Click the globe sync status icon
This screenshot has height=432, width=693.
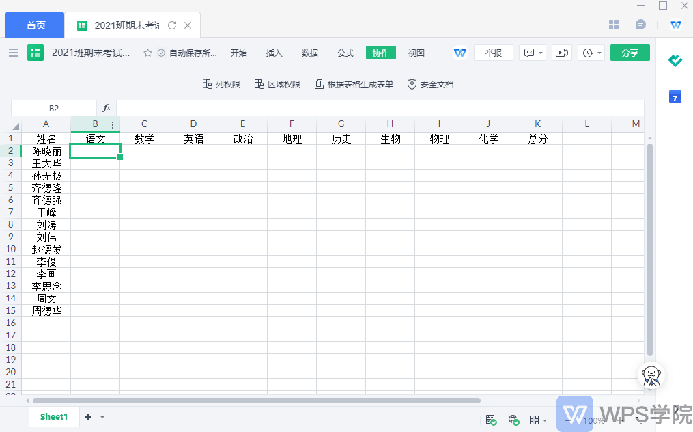(513, 420)
